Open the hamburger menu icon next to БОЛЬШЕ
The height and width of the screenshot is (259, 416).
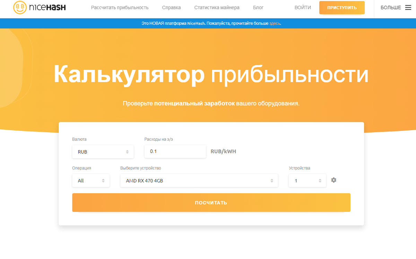point(408,8)
